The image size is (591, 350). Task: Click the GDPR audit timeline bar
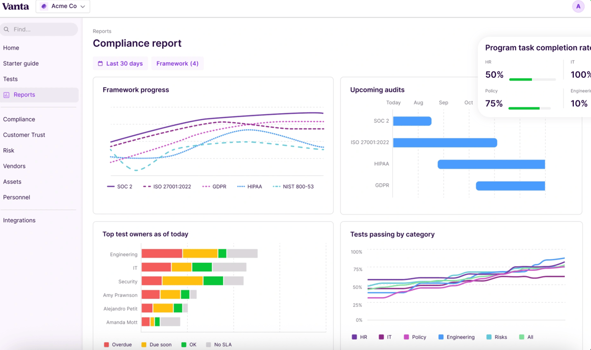pyautogui.click(x=510, y=186)
